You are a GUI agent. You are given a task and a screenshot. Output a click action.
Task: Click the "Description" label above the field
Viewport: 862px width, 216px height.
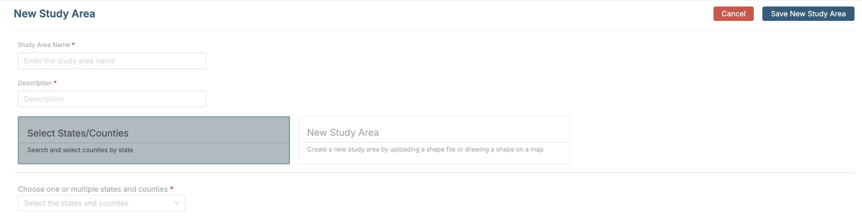(x=35, y=83)
